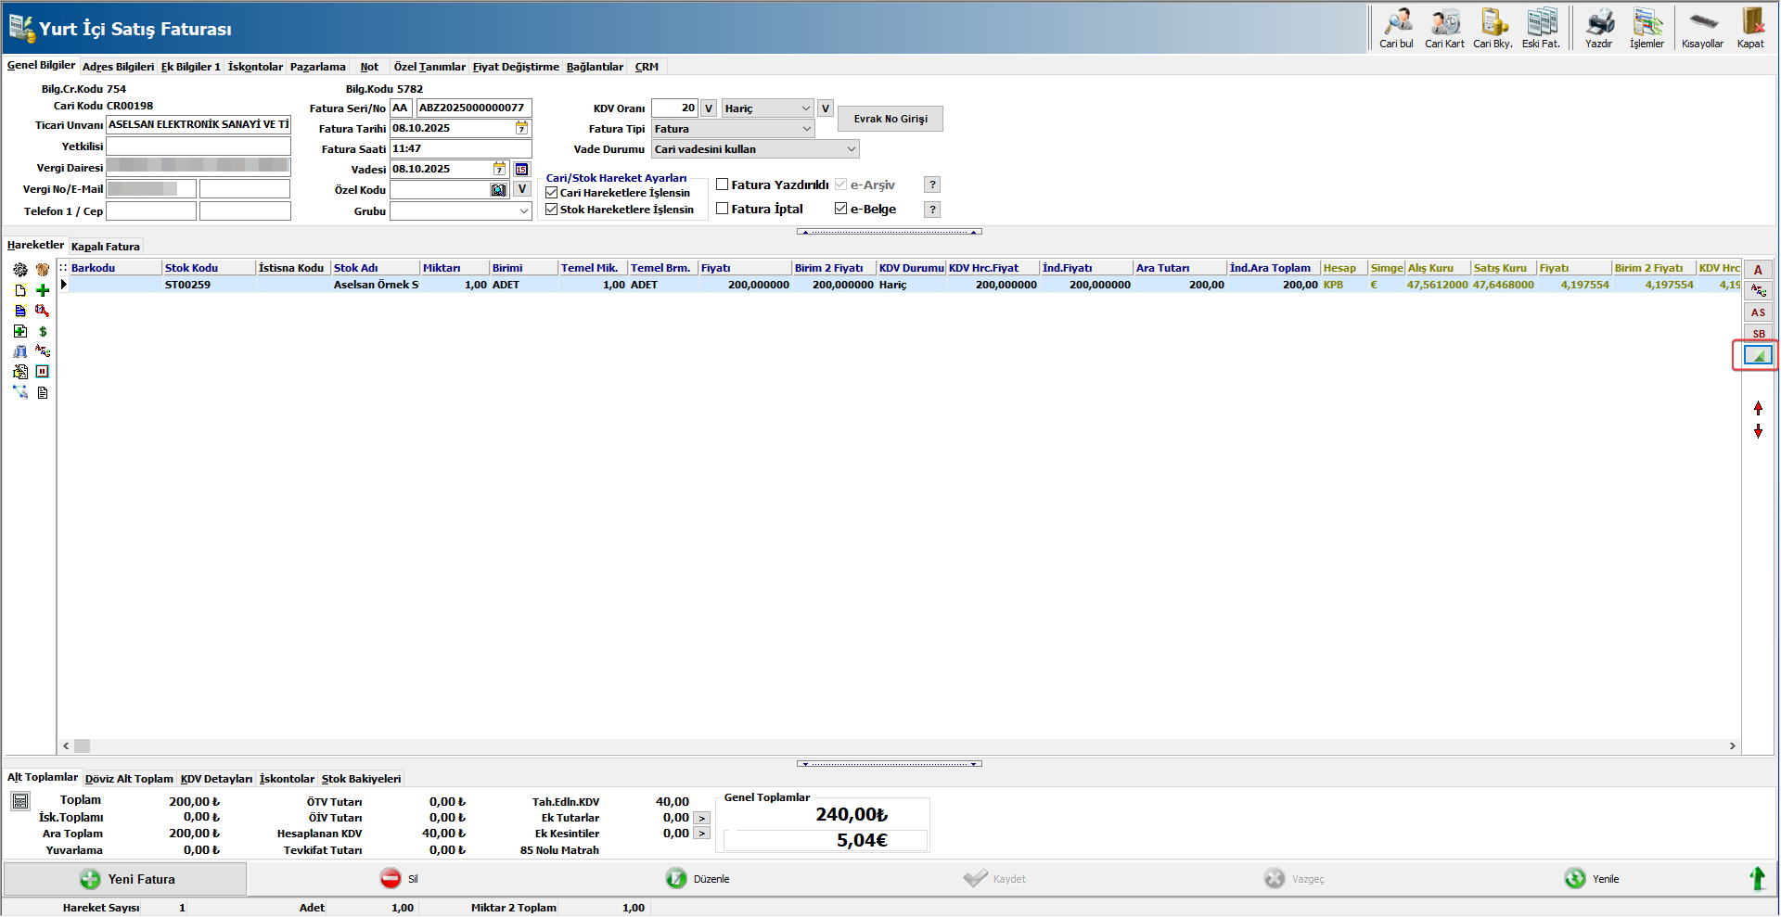This screenshot has width=1781, height=917.
Task: Expand the Fatura Tipi dropdown
Action: (x=806, y=129)
